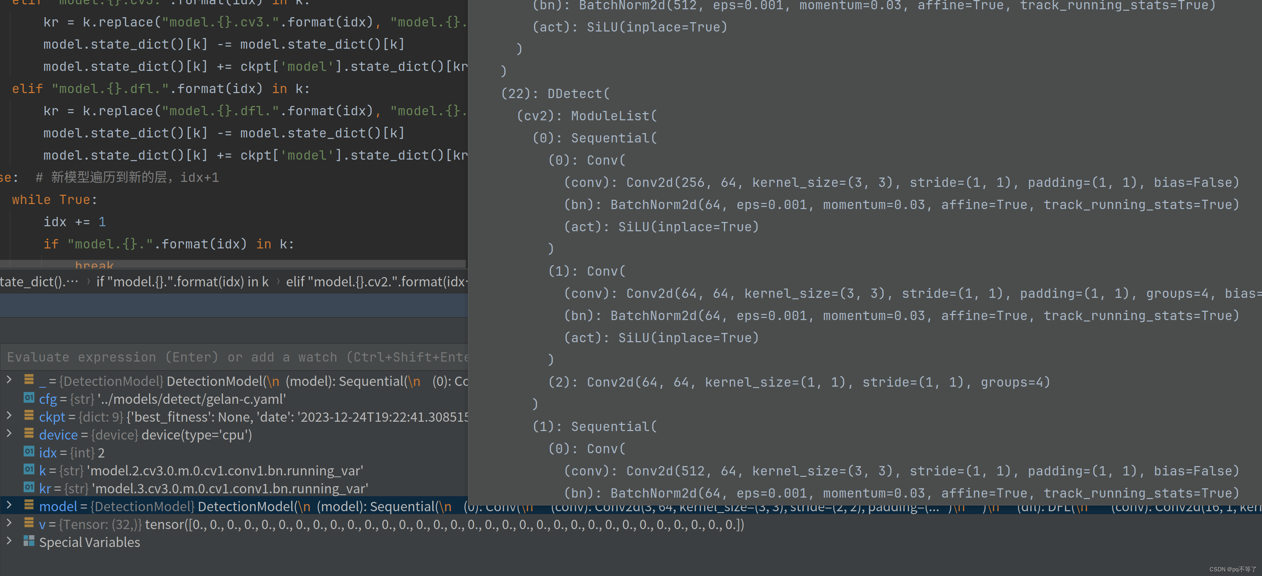Image resolution: width=1262 pixels, height=576 pixels.
Task: Click the device object icon
Action: click(29, 434)
